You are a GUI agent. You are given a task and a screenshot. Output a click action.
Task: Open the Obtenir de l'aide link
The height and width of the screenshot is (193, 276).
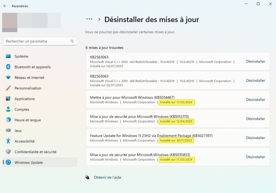(107, 177)
